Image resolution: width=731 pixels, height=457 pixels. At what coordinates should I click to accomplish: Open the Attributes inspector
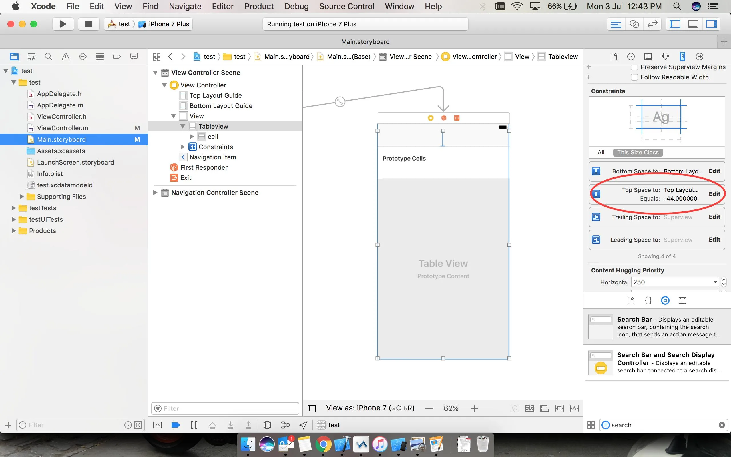(x=665, y=57)
